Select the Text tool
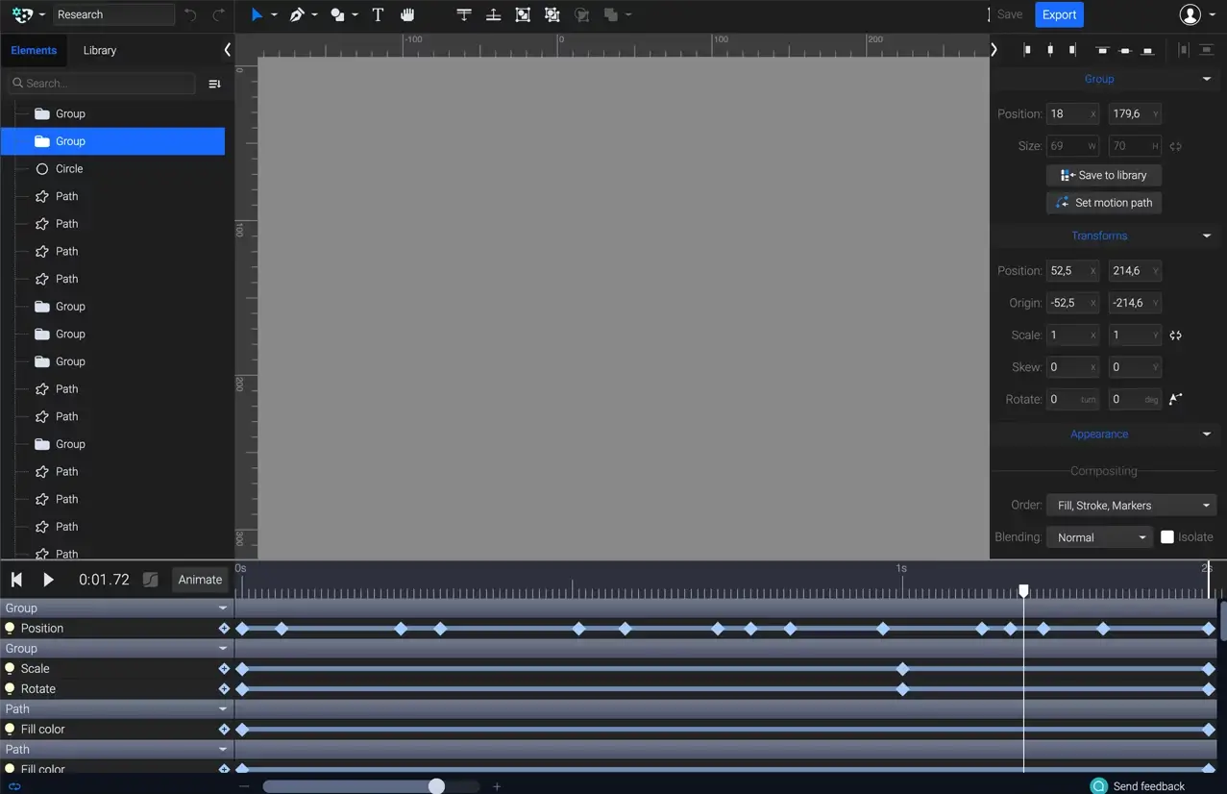The width and height of the screenshot is (1227, 794). click(378, 14)
